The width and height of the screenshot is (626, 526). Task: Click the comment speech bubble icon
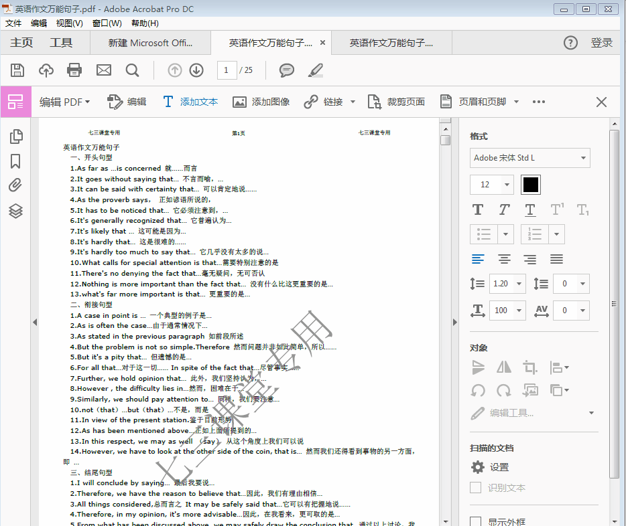(x=287, y=70)
